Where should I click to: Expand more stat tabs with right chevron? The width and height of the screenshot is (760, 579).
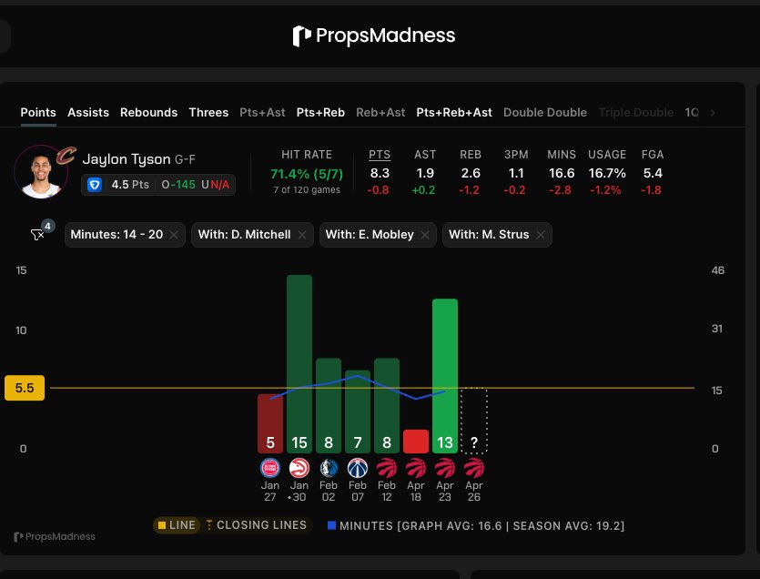[713, 113]
